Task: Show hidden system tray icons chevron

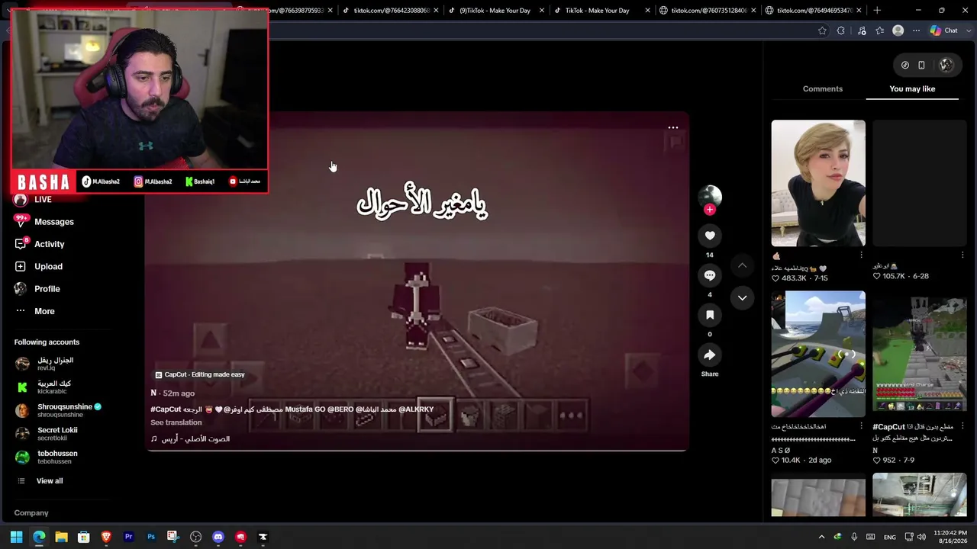Action: pos(821,537)
